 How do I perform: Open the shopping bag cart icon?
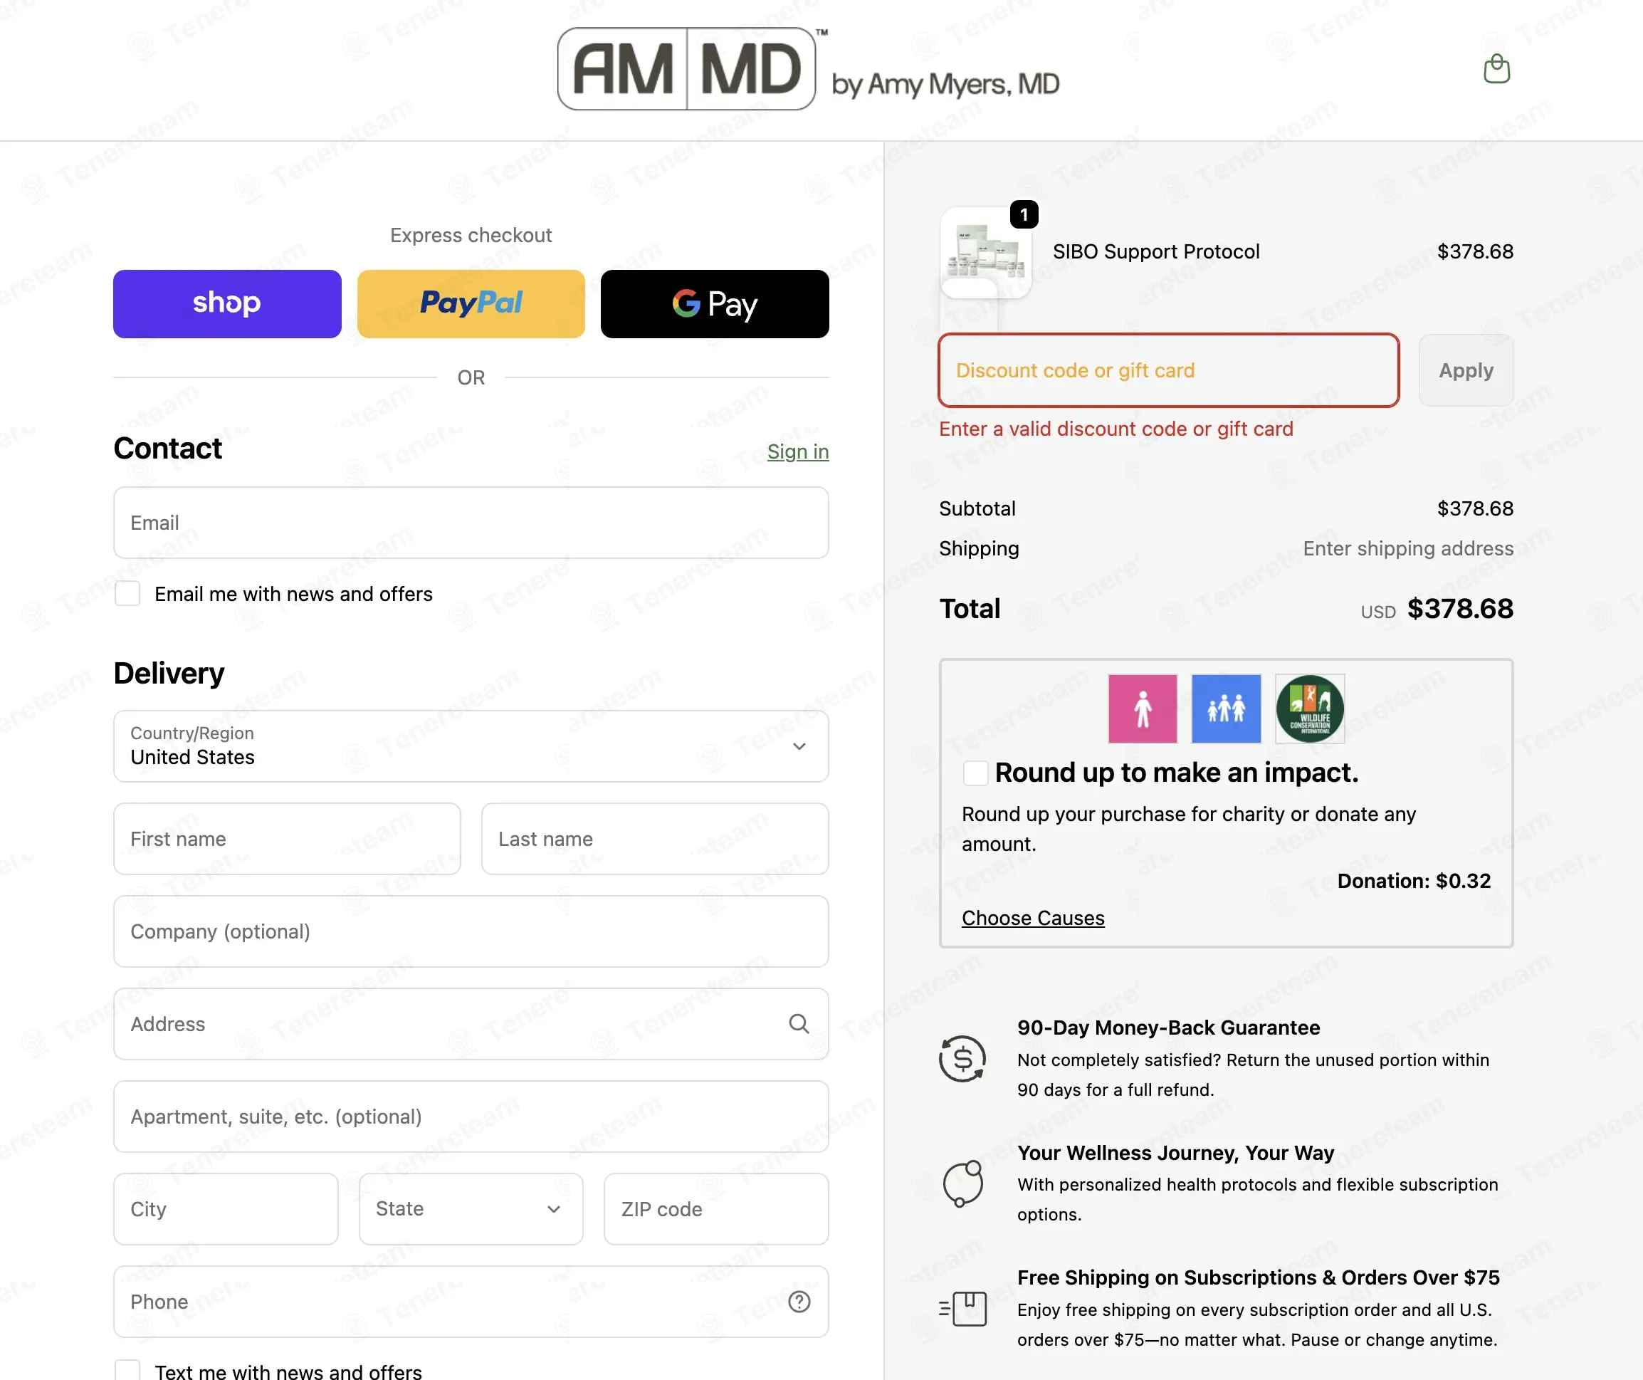1496,69
